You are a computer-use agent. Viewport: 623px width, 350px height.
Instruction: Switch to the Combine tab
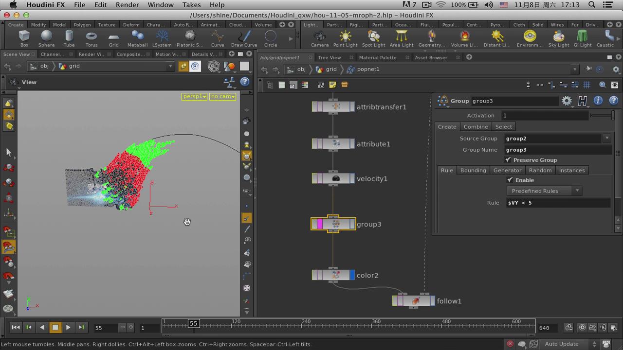[x=476, y=126]
